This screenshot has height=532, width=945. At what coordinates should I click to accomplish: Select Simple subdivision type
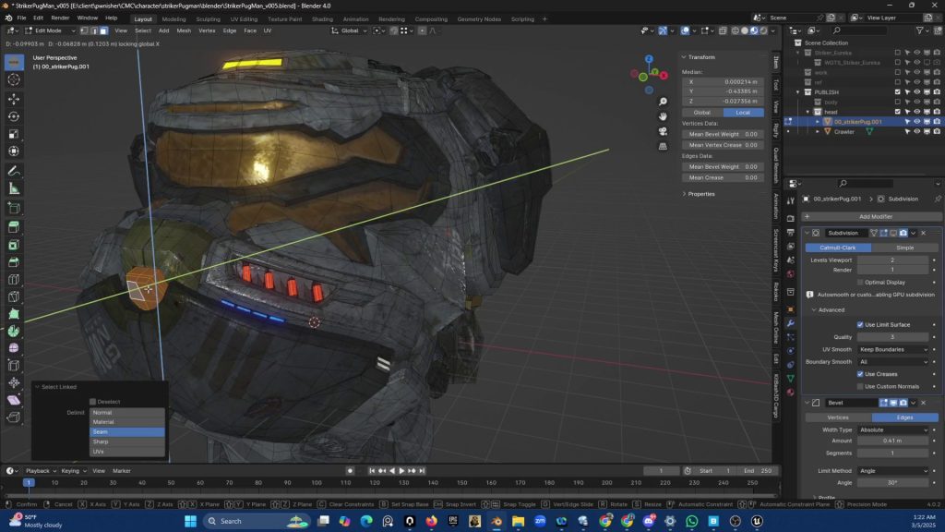pyautogui.click(x=904, y=248)
